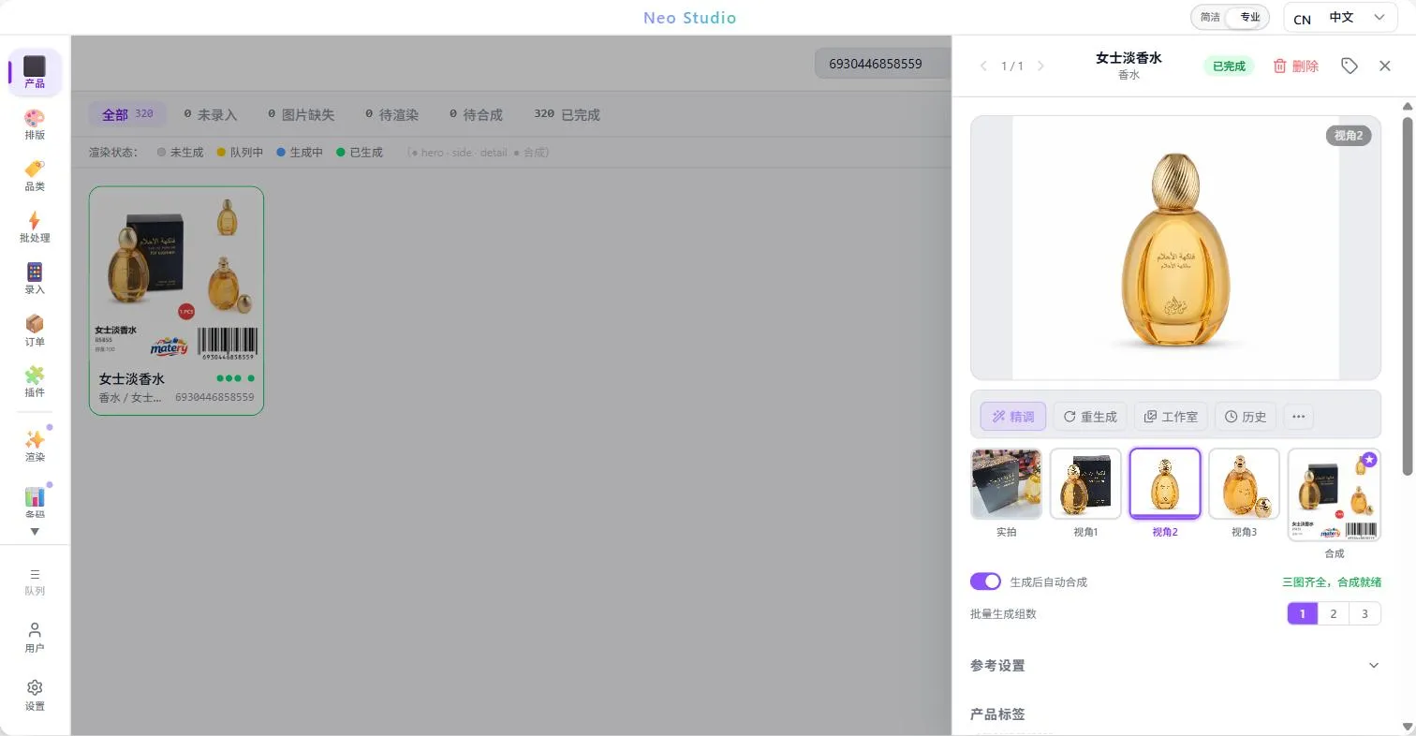Image resolution: width=1416 pixels, height=736 pixels.
Task: Open the 产品 products sidebar icon
Action: point(35,72)
